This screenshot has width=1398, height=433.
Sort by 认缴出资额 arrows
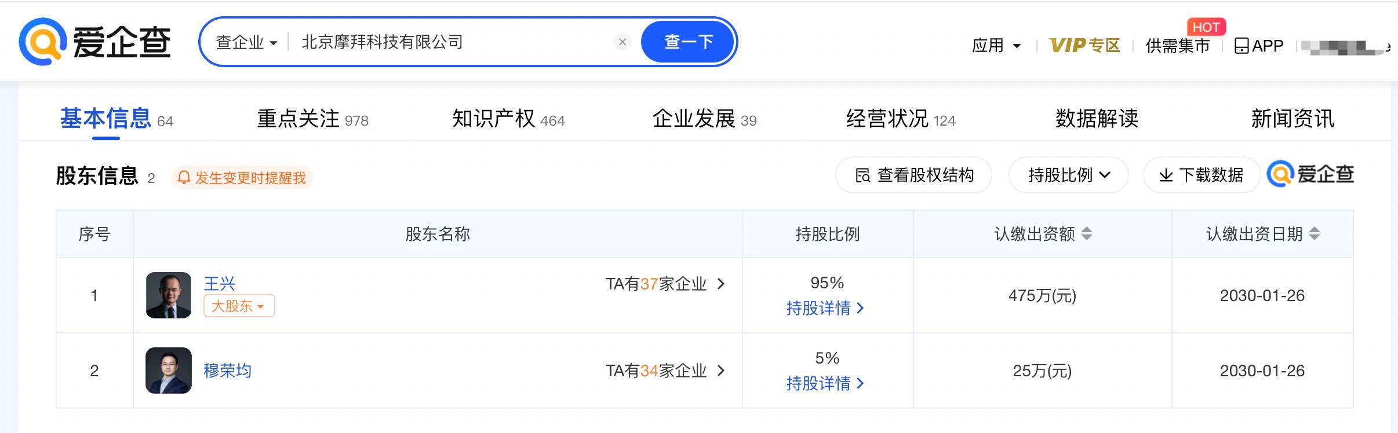[x=1087, y=234]
